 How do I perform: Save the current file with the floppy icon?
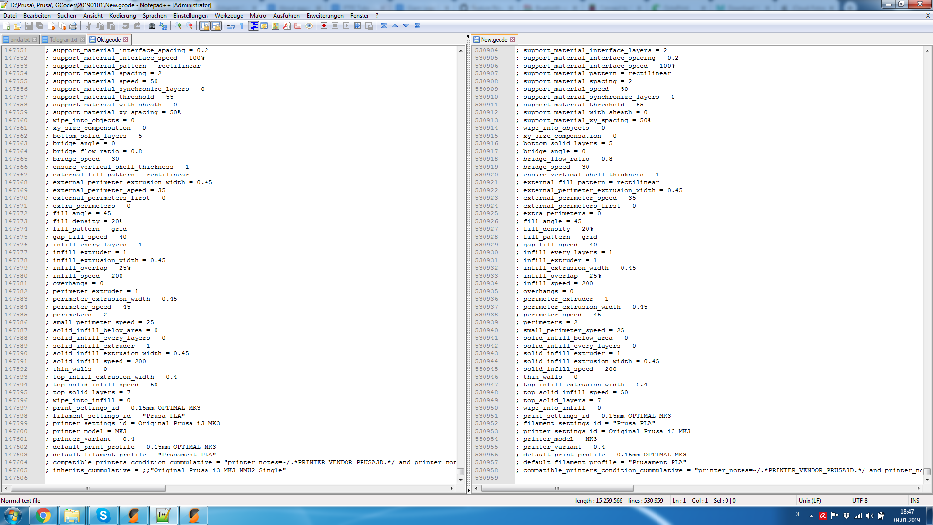(29, 26)
